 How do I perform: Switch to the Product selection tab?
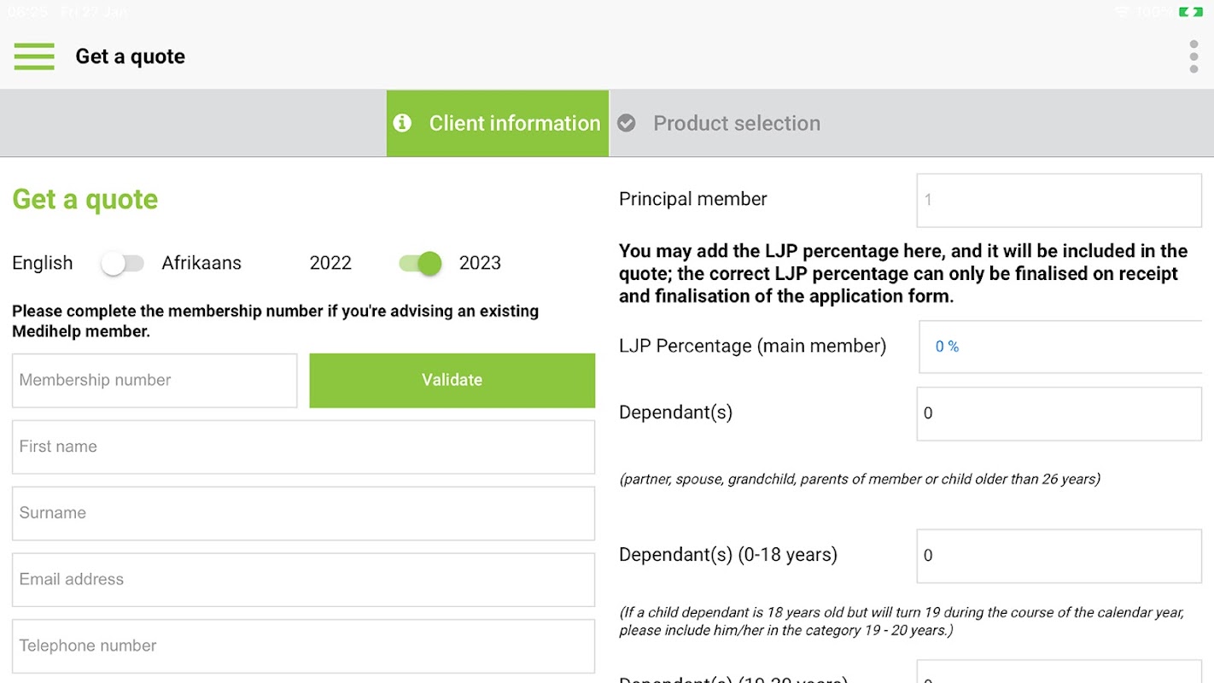pos(736,123)
